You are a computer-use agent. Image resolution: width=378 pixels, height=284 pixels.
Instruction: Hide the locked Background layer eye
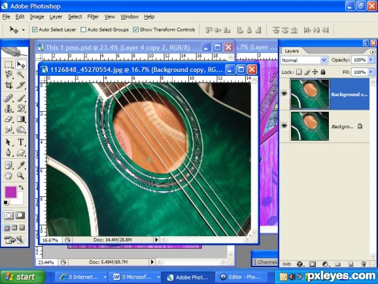[x=285, y=126]
